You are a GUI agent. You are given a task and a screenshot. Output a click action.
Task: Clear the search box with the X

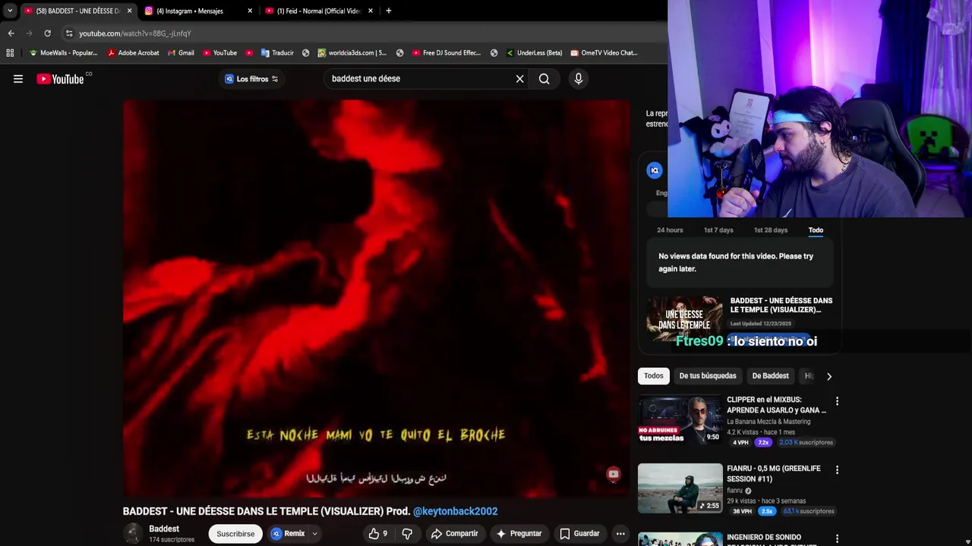520,79
